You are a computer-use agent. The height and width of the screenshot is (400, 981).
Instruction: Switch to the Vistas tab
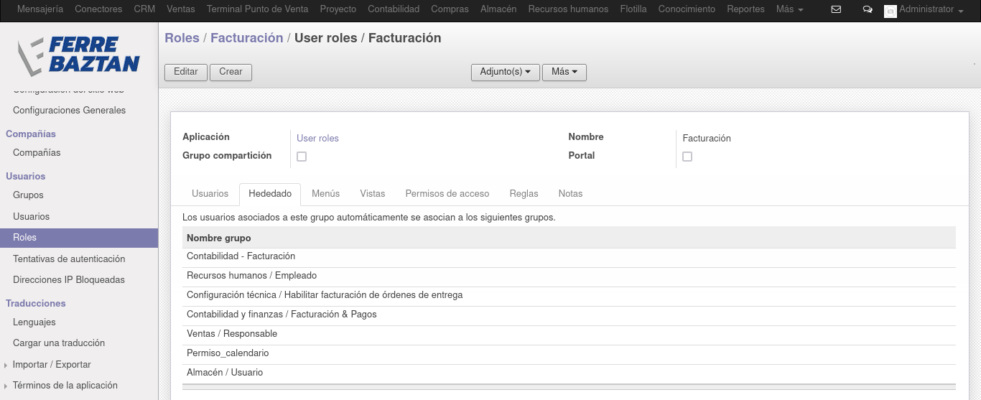tap(373, 194)
